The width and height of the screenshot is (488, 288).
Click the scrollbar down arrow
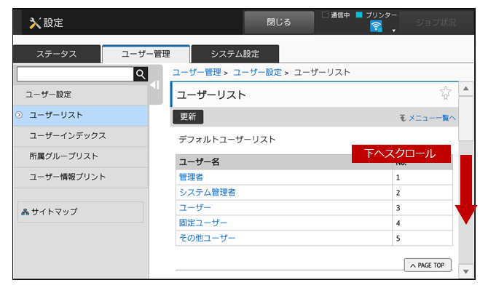click(x=466, y=271)
